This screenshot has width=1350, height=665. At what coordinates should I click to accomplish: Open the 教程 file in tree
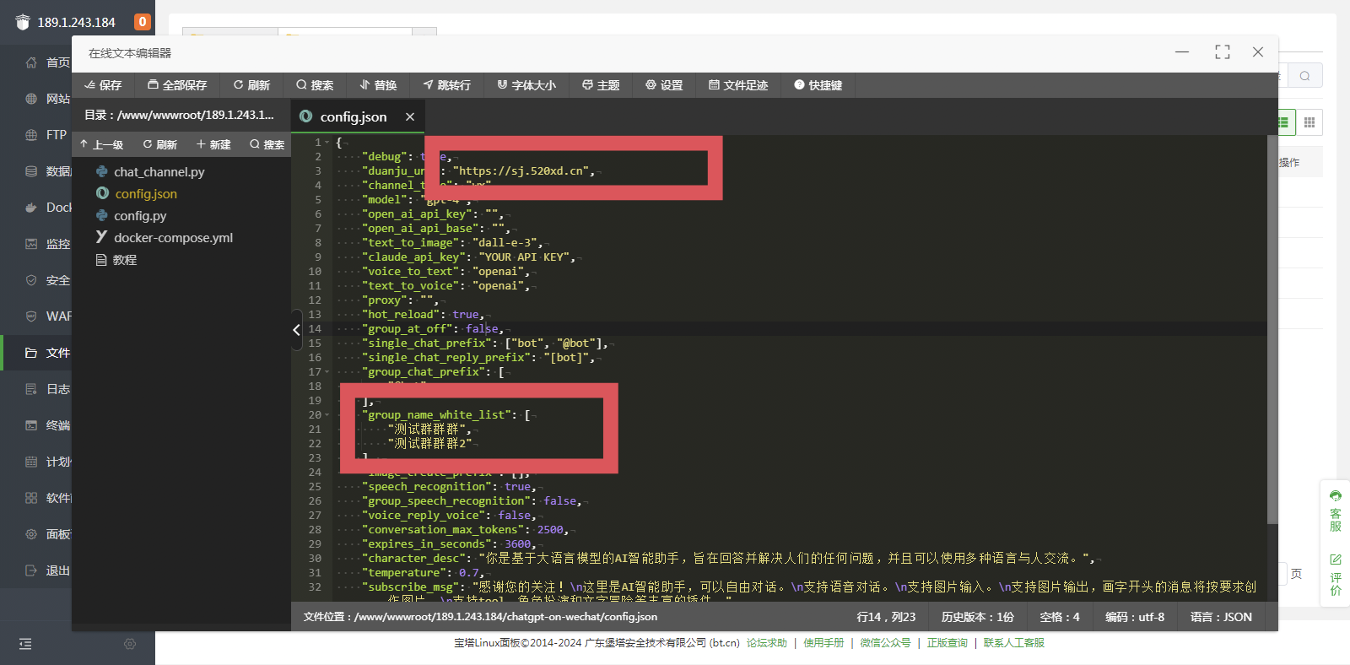pos(124,260)
